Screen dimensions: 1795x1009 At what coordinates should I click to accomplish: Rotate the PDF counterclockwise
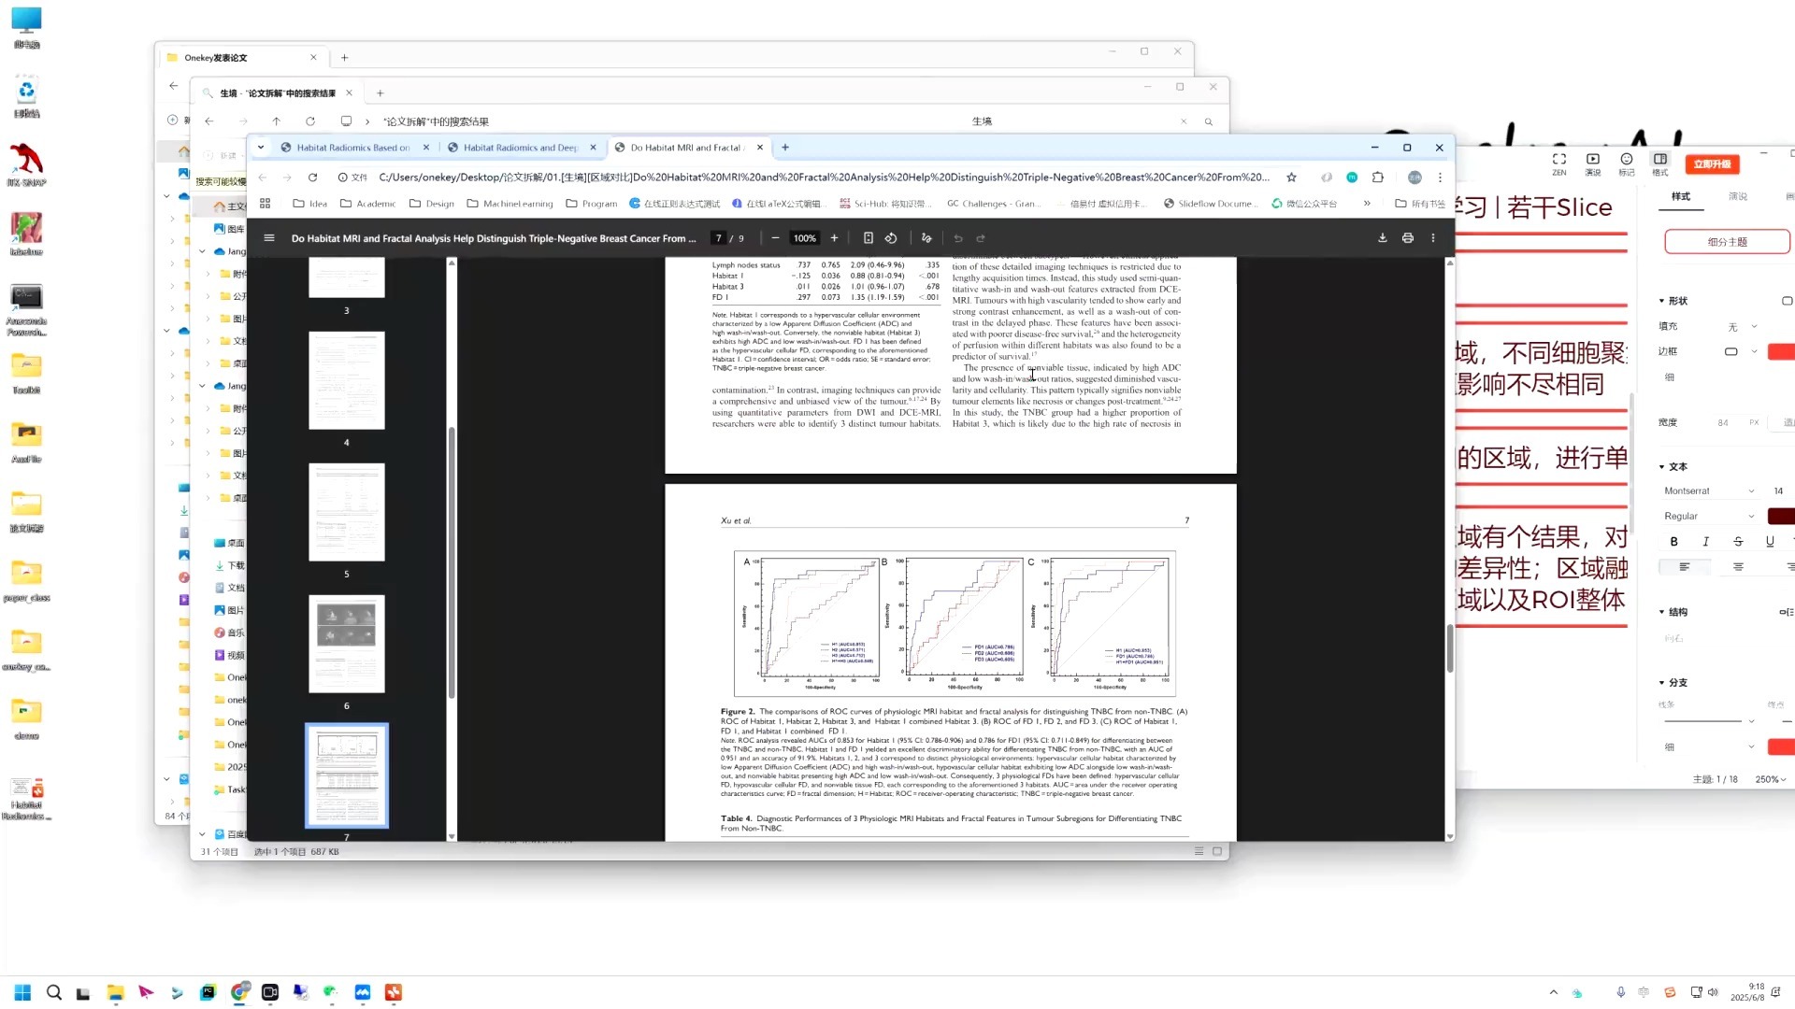point(891,238)
